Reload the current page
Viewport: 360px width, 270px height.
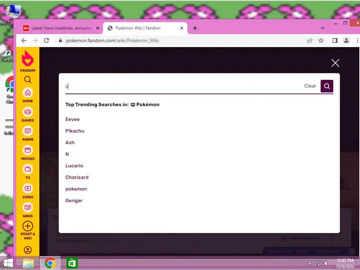[x=46, y=40]
